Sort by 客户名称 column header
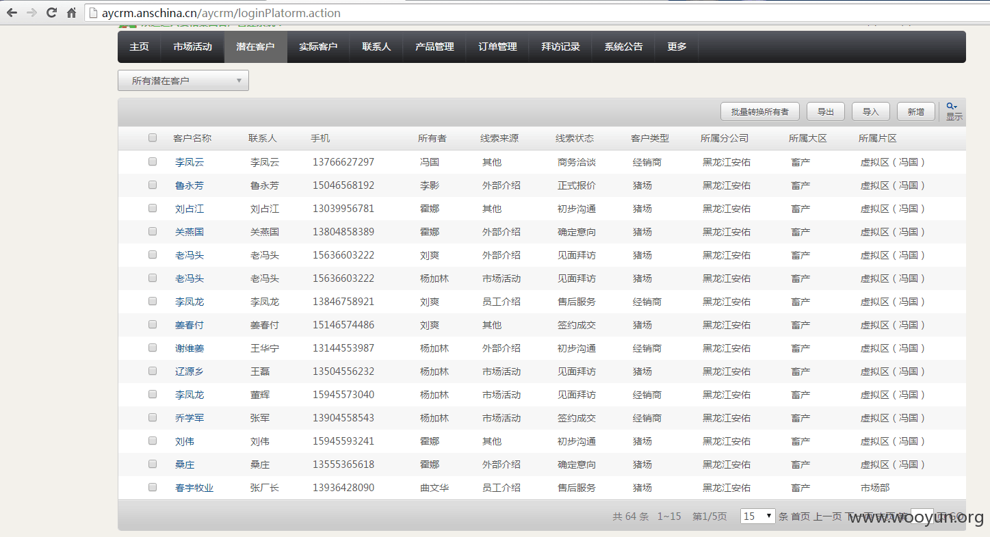 pyautogui.click(x=192, y=138)
